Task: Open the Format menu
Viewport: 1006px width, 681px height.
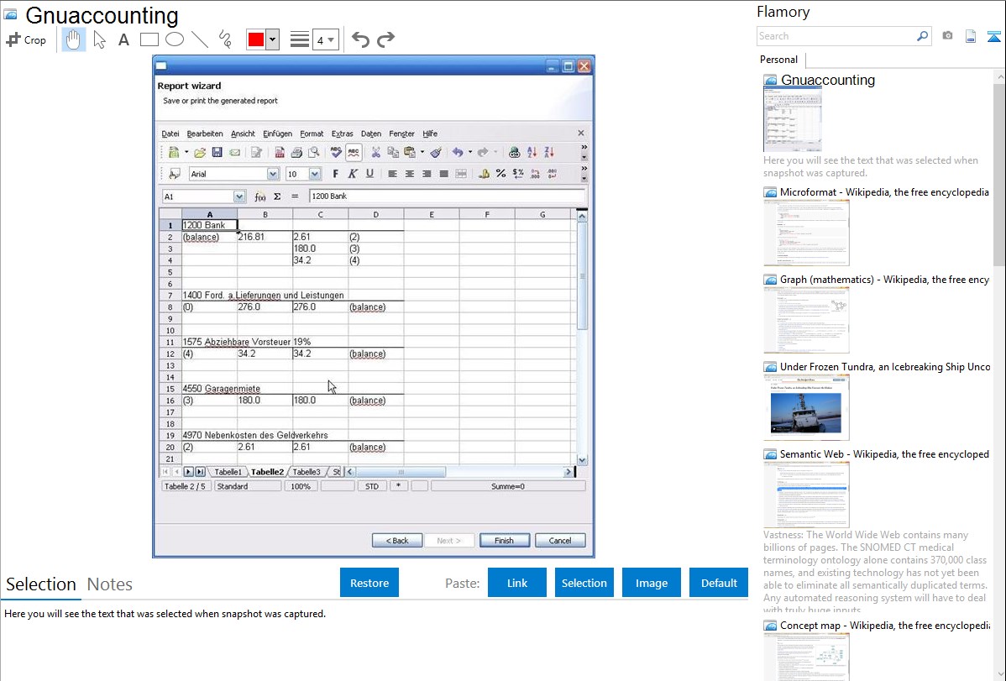Action: coord(312,134)
